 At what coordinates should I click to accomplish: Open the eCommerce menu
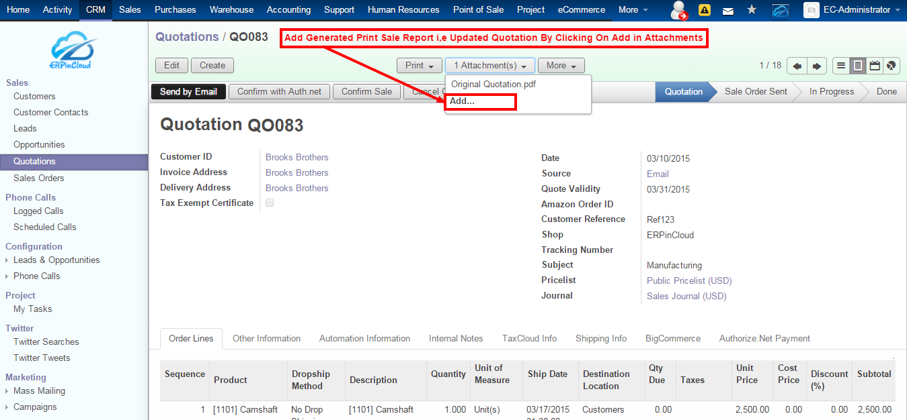pyautogui.click(x=582, y=10)
